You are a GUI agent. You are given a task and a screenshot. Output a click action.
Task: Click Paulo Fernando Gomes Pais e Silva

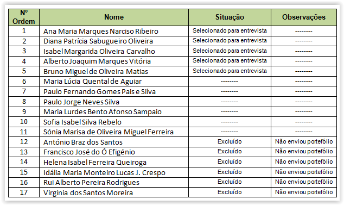click(x=99, y=91)
